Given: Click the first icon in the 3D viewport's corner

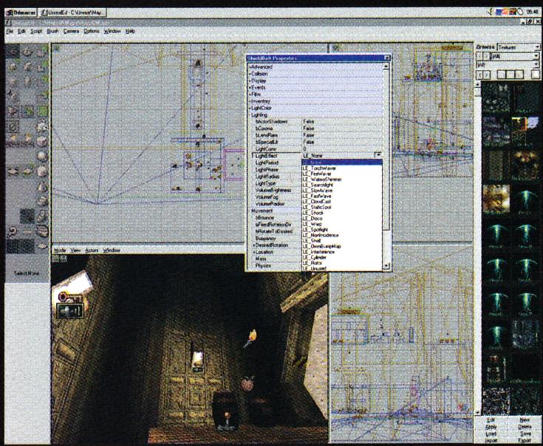Looking at the screenshot, I should [55, 258].
